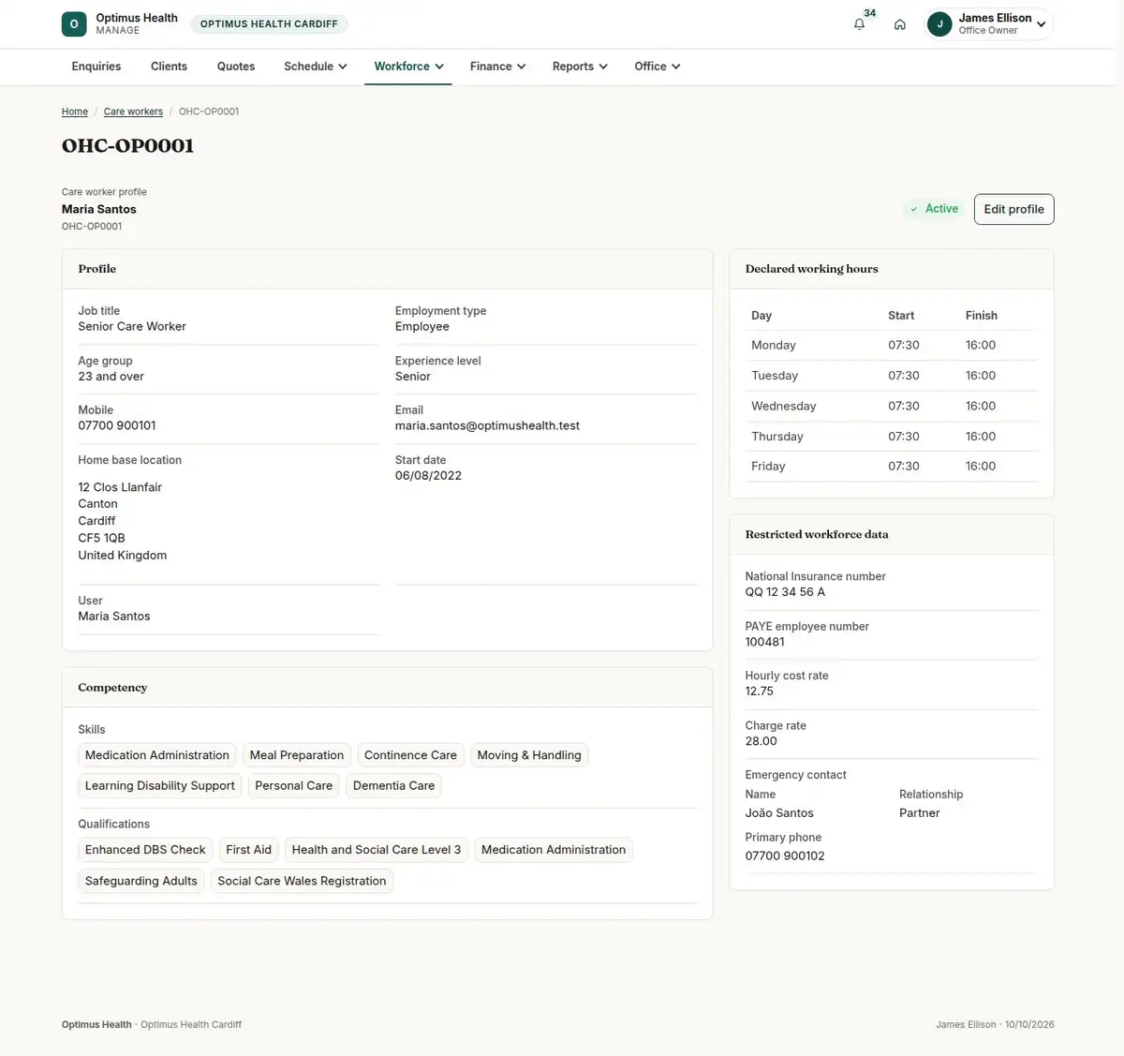This screenshot has height=1056, width=1124.
Task: Click the Optimus Health logo square
Action: coord(74,24)
